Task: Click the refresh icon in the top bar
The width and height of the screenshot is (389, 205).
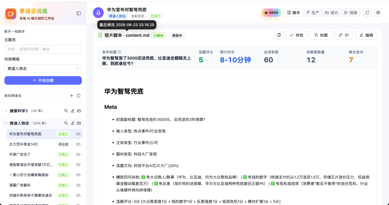Action: (x=367, y=13)
